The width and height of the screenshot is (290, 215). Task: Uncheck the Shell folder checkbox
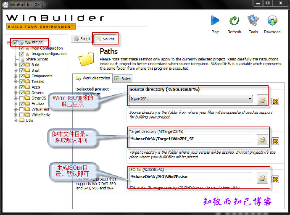click(21, 70)
